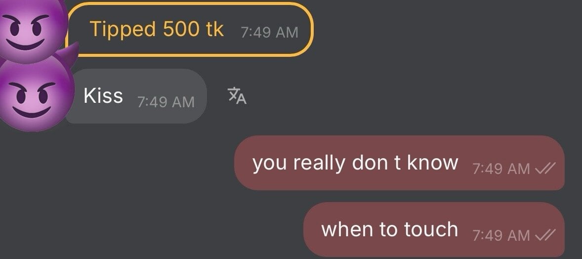Click the word 'really' in sent message

click(x=319, y=164)
